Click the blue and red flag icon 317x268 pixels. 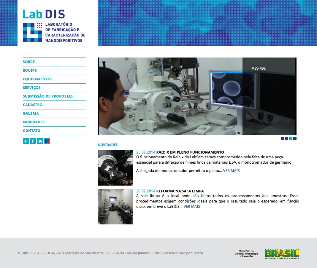coord(47,141)
